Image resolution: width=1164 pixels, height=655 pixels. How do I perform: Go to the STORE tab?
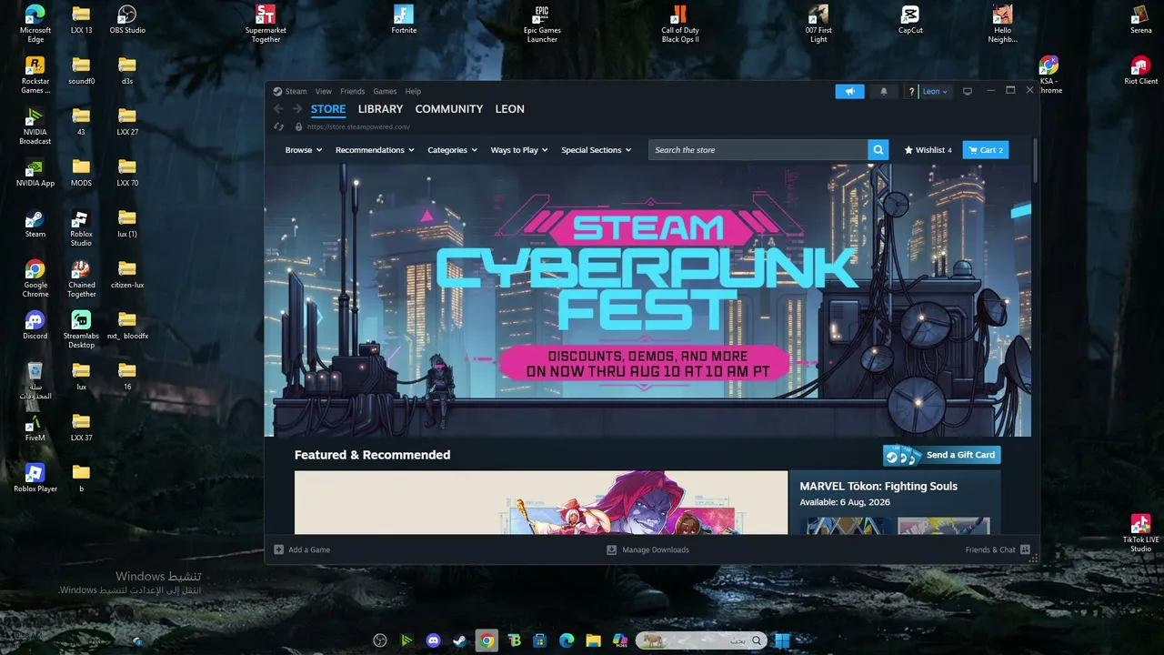coord(328,109)
